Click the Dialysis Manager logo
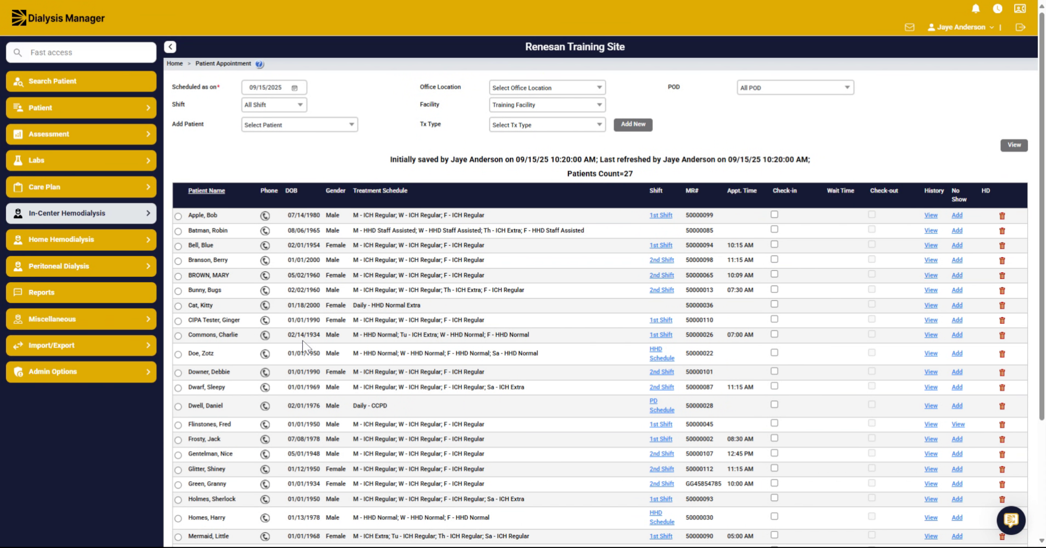 pyautogui.click(x=58, y=18)
